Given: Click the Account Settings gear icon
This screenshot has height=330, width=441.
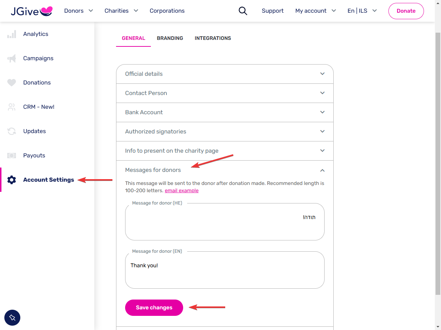Looking at the screenshot, I should tap(12, 180).
